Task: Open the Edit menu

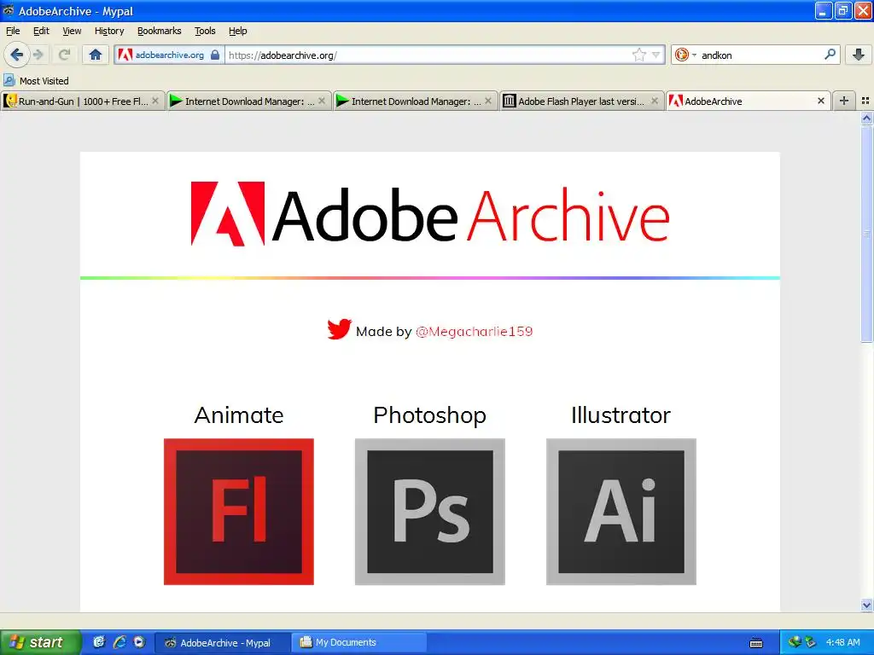Action: (41, 31)
